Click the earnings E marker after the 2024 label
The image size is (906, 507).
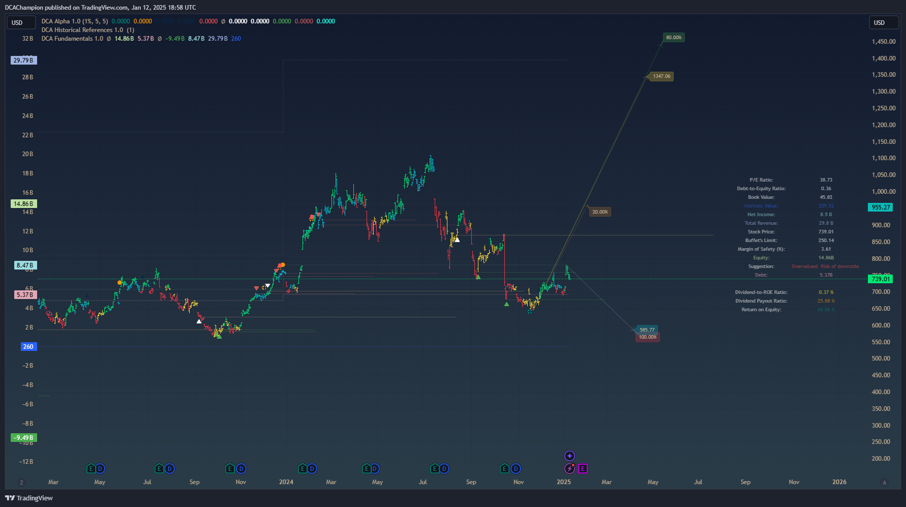tap(303, 469)
